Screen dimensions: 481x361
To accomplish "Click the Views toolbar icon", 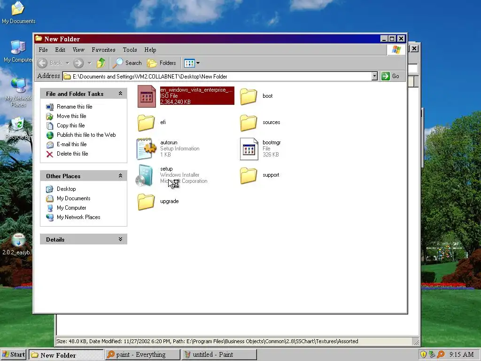I will pos(189,63).
